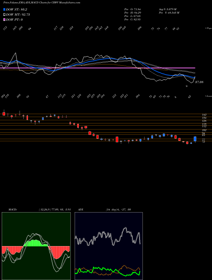Image resolution: width=212 pixels, height=280 pixels.
Task: Click the MACD panel title
Action: (13, 210)
